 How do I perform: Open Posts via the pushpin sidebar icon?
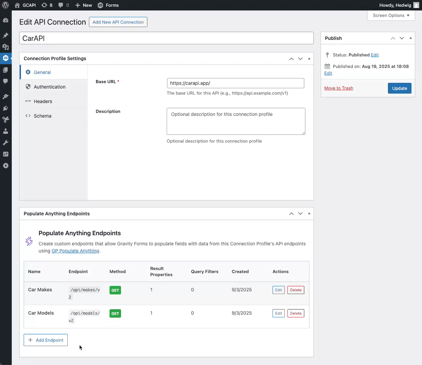(x=6, y=35)
